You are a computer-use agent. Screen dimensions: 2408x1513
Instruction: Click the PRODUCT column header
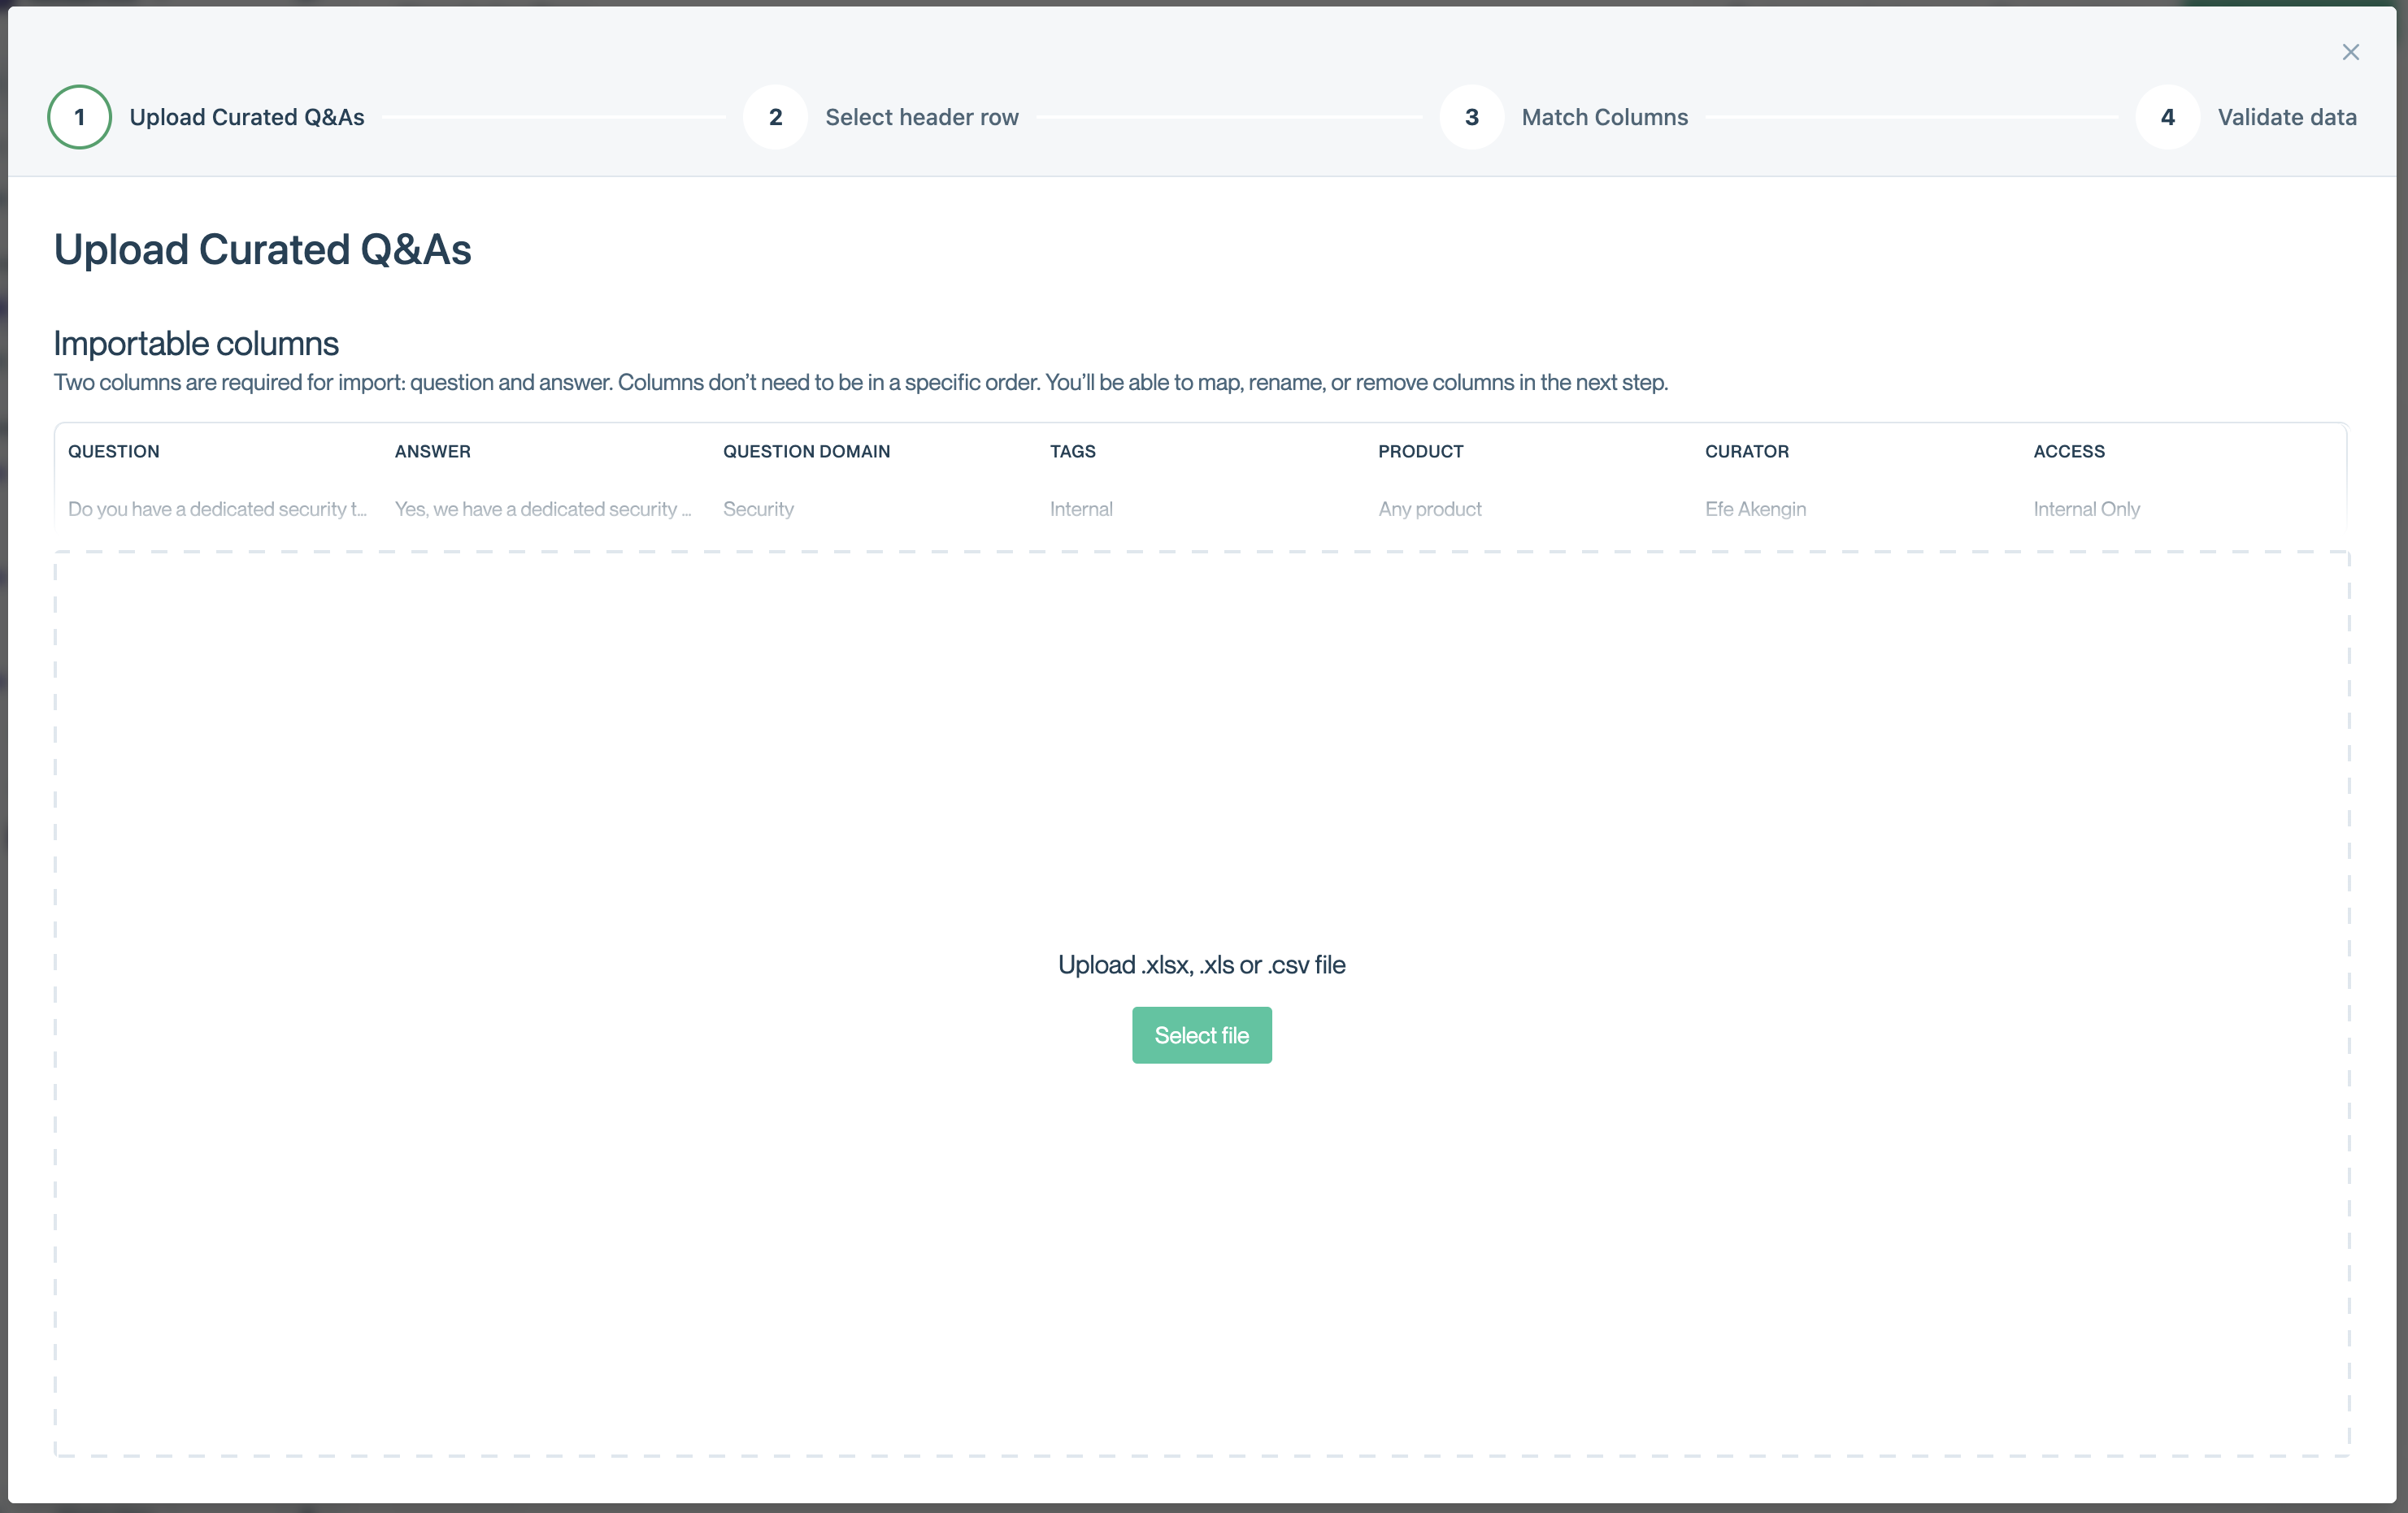[1420, 451]
